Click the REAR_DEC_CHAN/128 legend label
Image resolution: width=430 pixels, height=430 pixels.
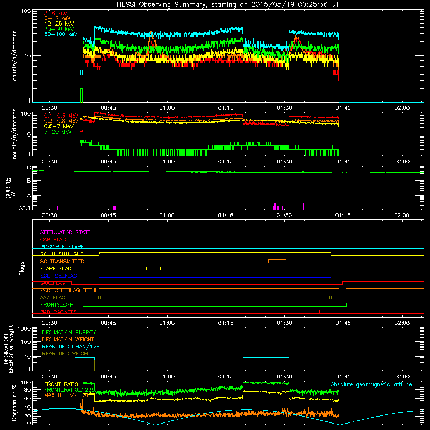click(71, 347)
